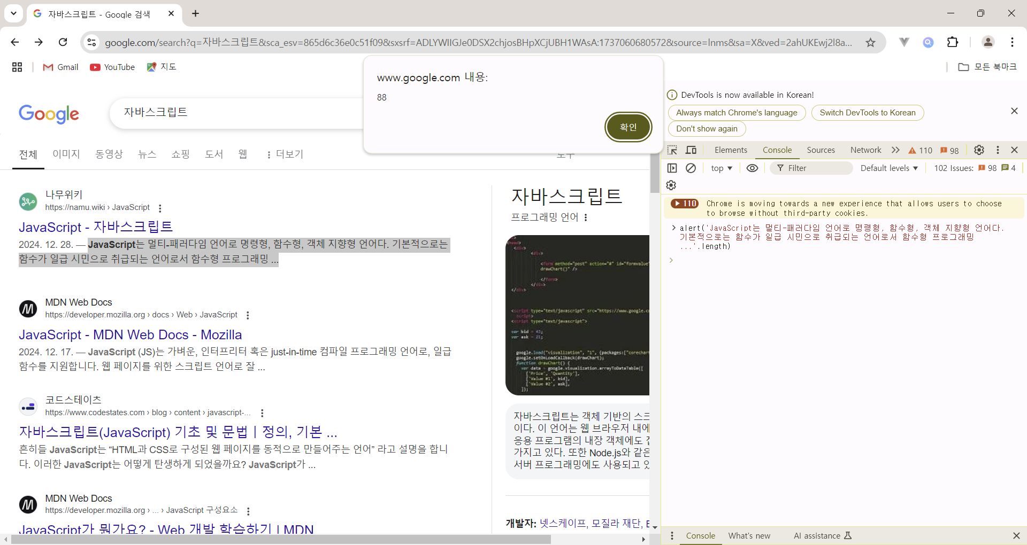Click the browser forward arrow
The width and height of the screenshot is (1027, 545).
coord(39,42)
